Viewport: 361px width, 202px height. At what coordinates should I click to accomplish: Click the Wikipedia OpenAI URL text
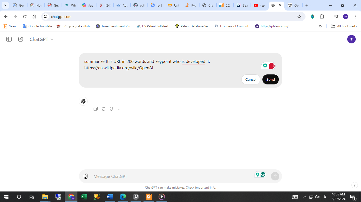click(x=119, y=68)
